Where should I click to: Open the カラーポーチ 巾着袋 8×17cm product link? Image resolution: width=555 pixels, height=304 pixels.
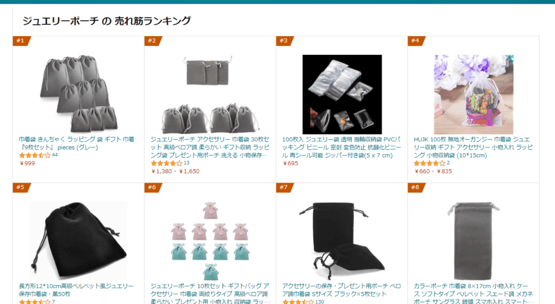tap(473, 293)
